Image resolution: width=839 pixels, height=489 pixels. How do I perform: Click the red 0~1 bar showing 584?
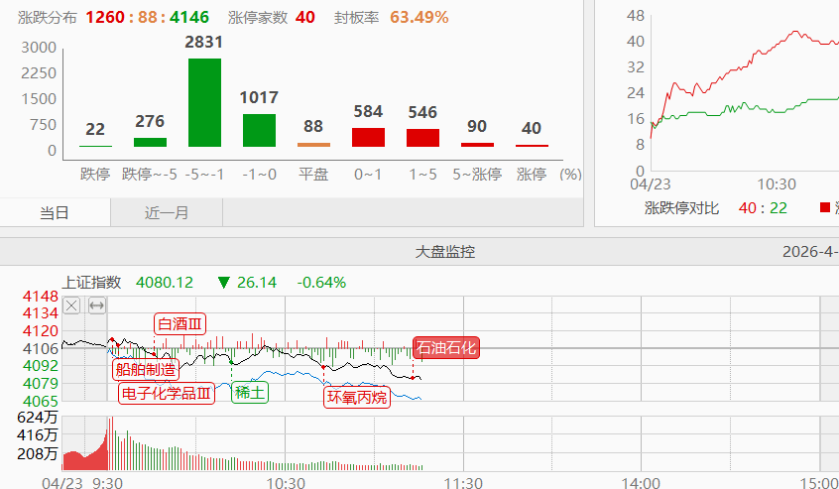[x=368, y=137]
